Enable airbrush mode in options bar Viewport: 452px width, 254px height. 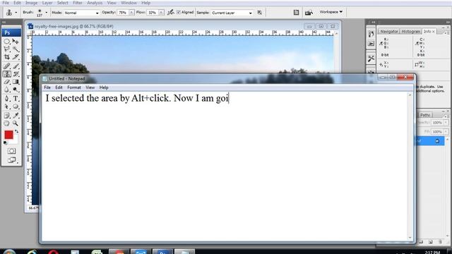tap(171, 12)
